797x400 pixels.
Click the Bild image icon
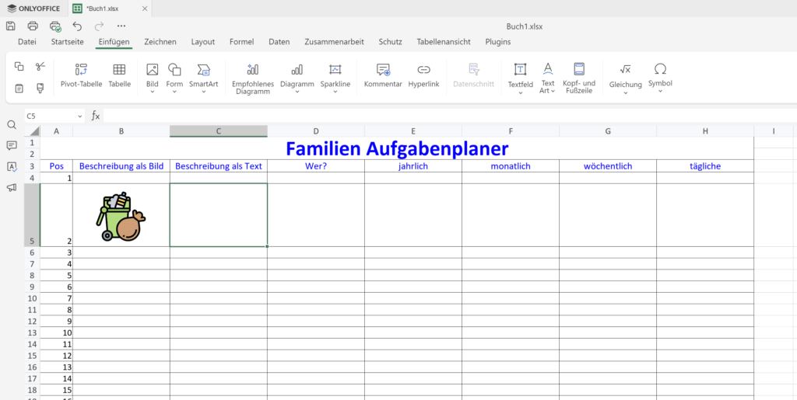click(152, 69)
